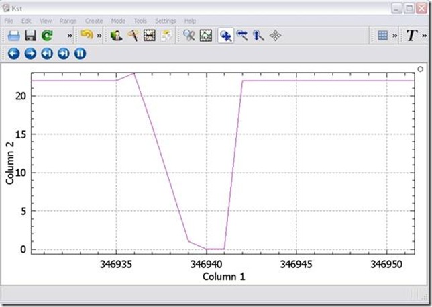Click the Save floppy disk icon
The image size is (432, 307).
(x=30, y=36)
